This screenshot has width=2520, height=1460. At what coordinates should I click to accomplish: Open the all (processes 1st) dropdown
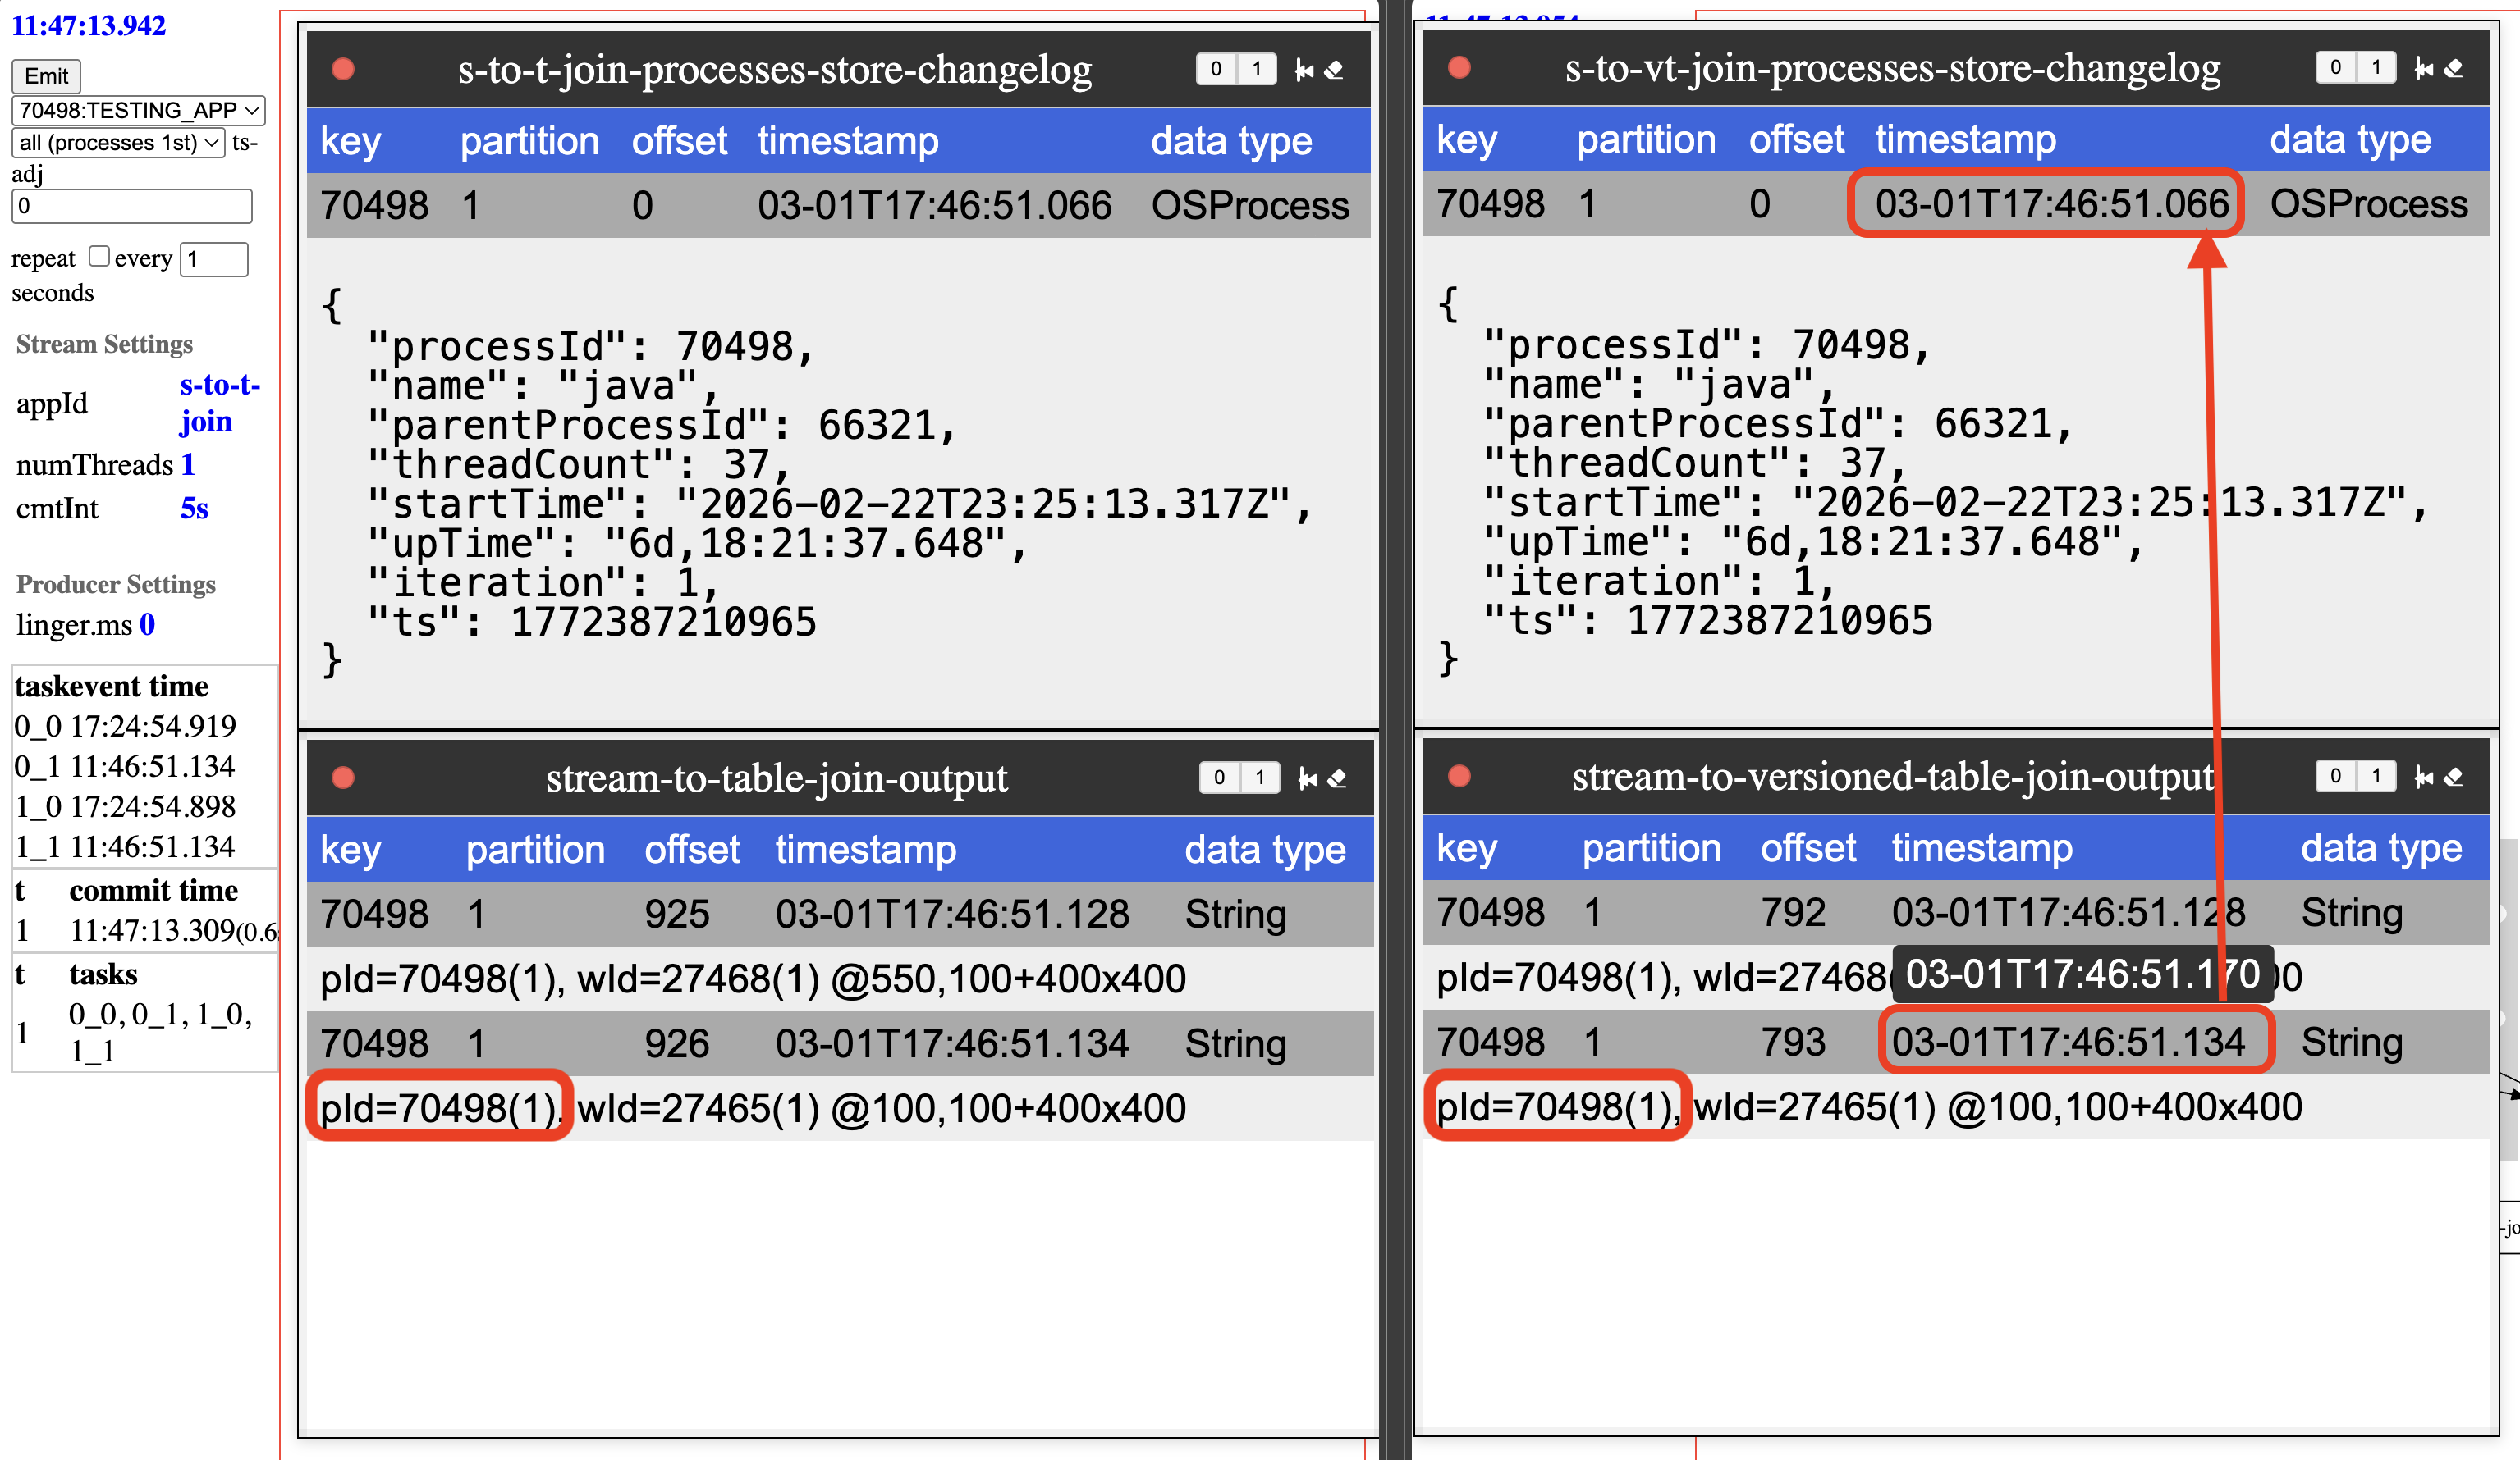pos(118,143)
